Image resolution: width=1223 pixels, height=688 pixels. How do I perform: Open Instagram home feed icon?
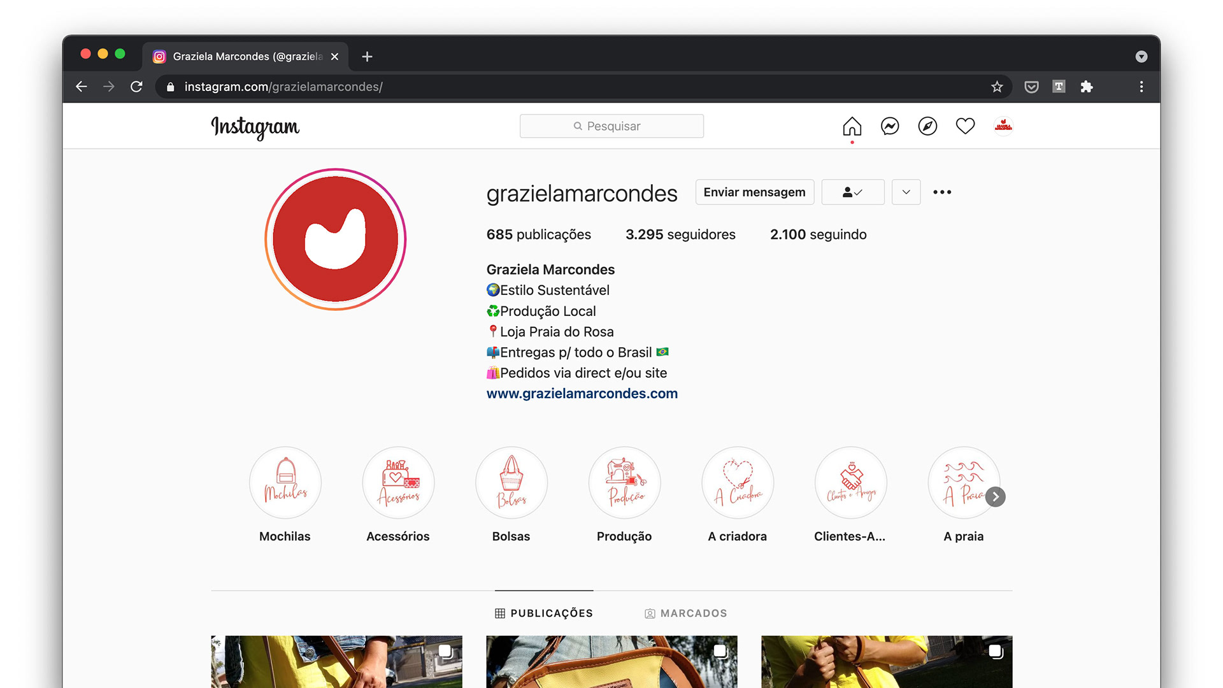tap(852, 126)
